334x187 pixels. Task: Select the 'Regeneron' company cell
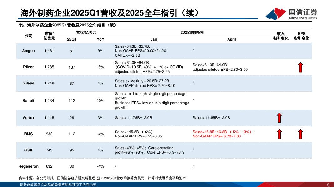(x=28, y=166)
